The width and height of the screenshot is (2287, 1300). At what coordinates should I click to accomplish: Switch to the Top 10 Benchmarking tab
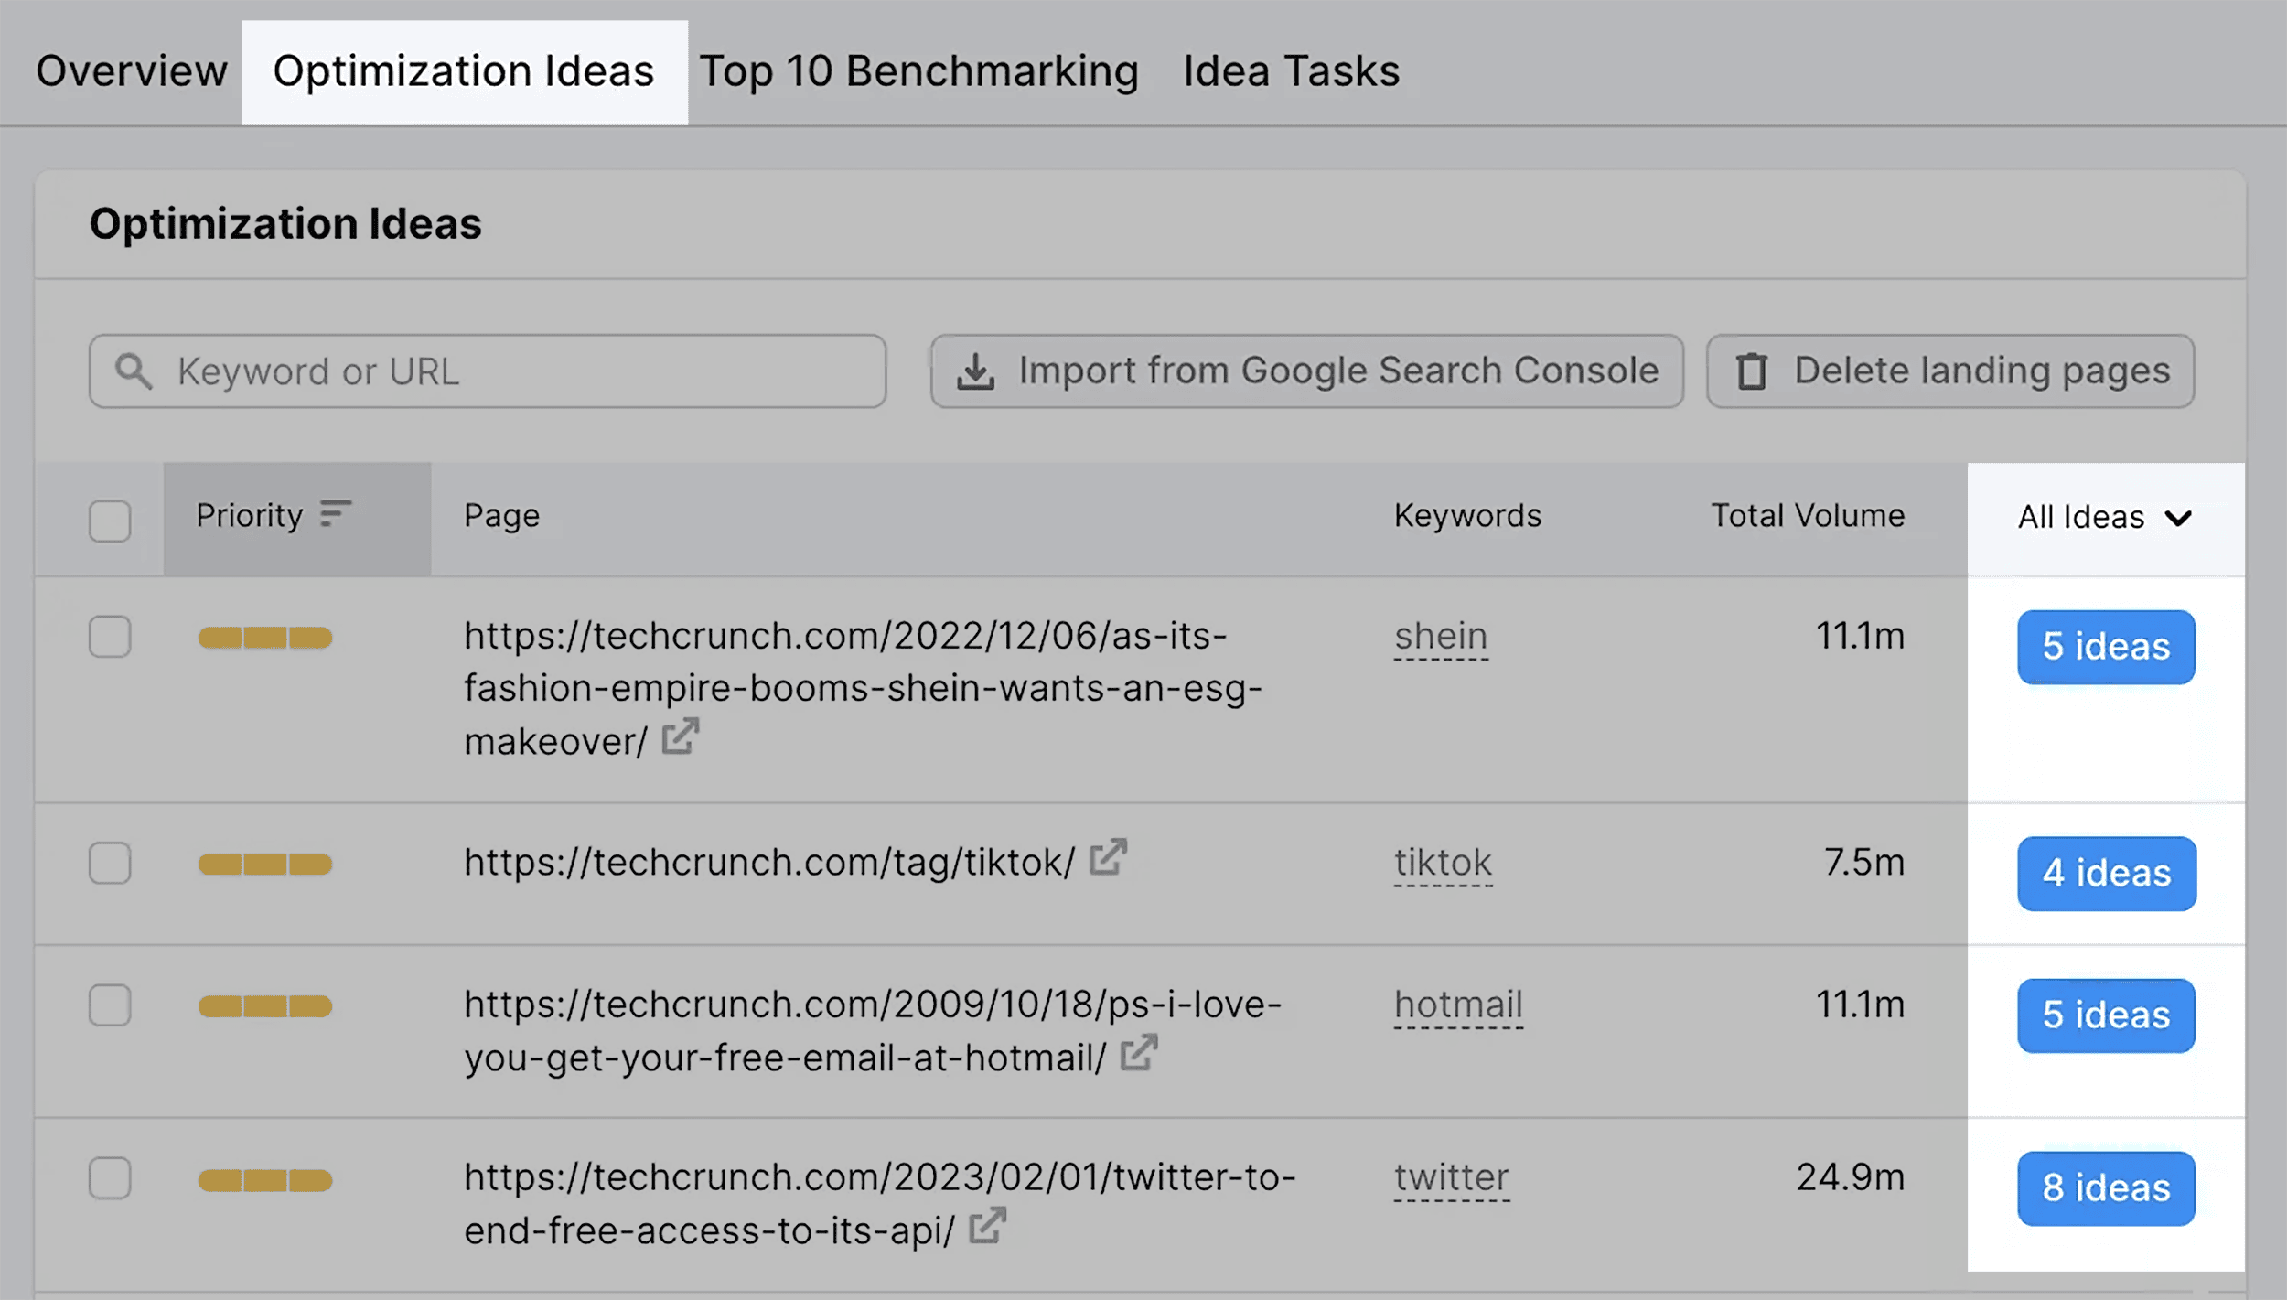coord(920,70)
